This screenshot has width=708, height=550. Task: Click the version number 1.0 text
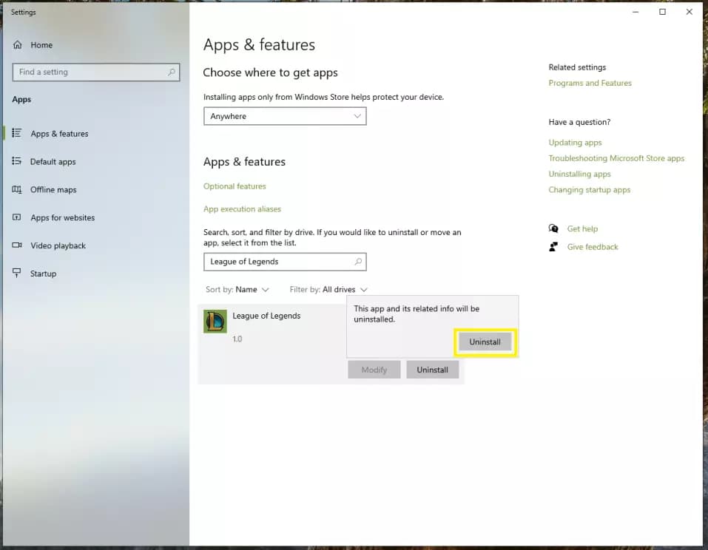[237, 339]
